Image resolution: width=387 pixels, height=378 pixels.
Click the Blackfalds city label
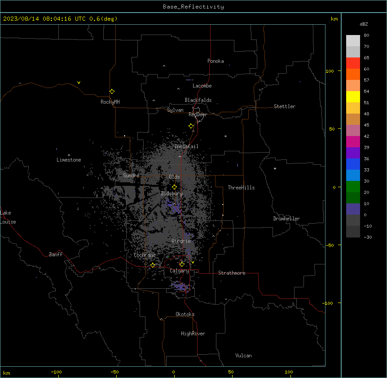point(198,100)
